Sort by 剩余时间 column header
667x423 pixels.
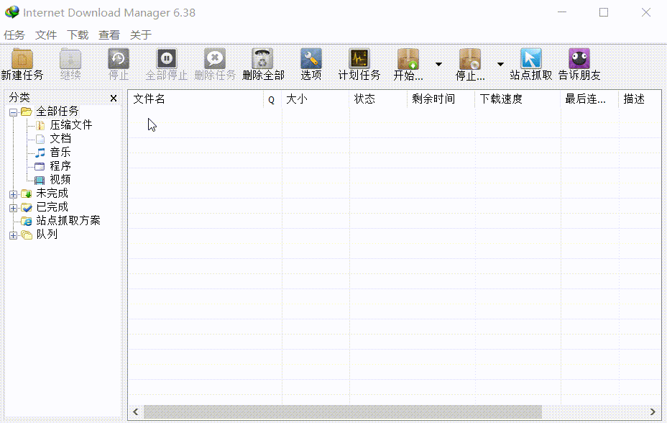click(441, 99)
